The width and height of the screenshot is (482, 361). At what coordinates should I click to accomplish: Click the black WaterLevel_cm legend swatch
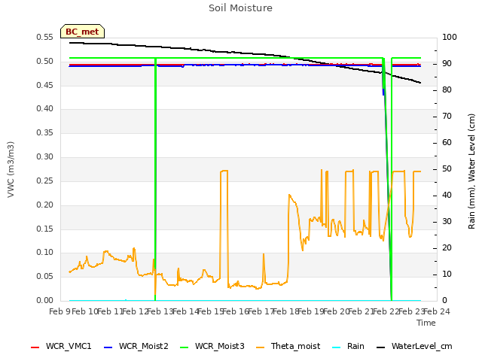coord(380,347)
